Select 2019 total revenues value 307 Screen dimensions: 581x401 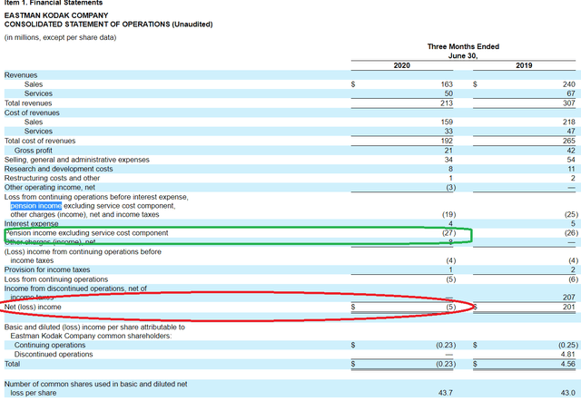tap(569, 103)
